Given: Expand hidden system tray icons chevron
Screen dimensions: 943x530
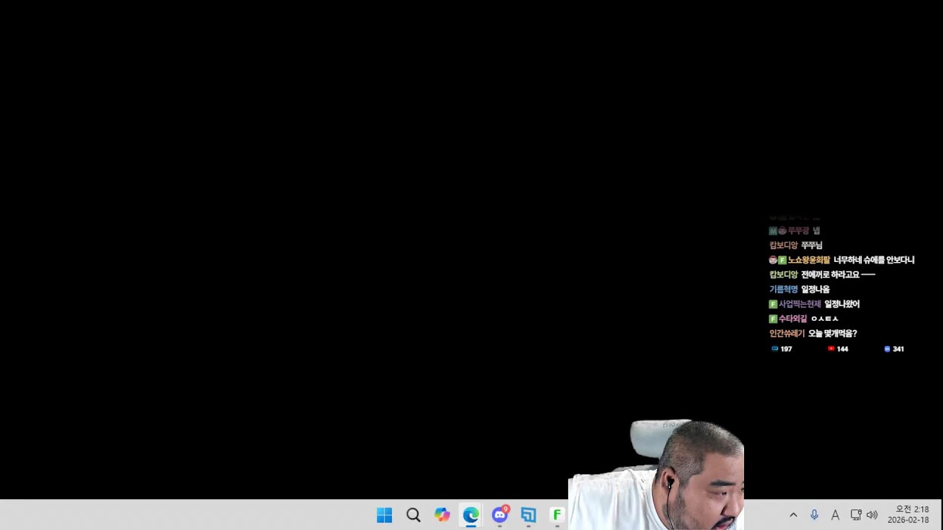Looking at the screenshot, I should 793,515.
